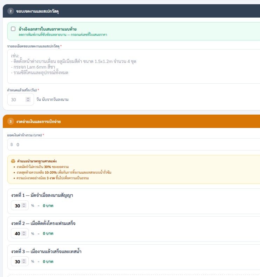This screenshot has height=277, width=260.
Task: Click the baht symbol in the total amount field
Action: click(x=12, y=144)
